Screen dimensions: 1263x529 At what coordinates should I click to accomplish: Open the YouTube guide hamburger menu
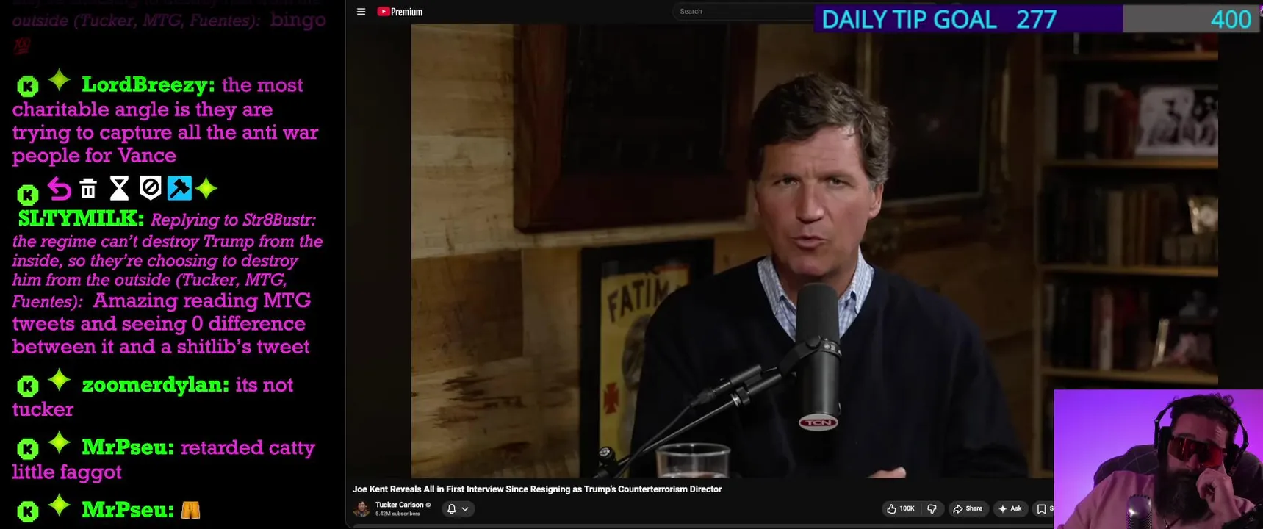[361, 12]
